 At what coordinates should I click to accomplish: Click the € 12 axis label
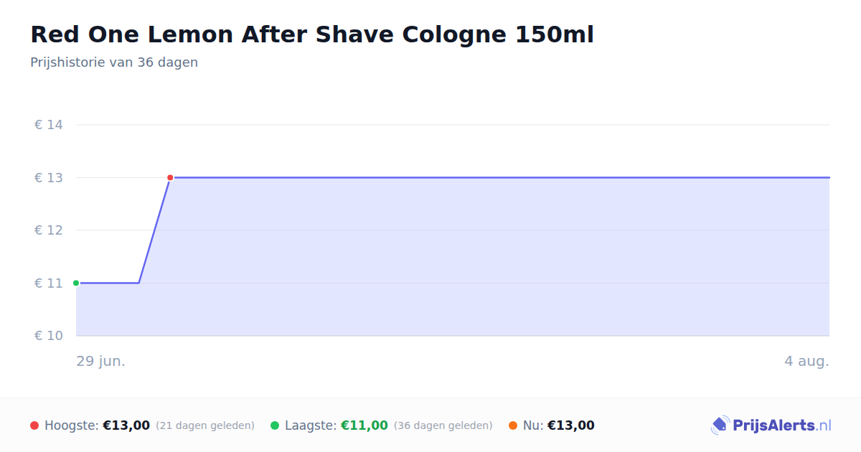coord(49,230)
